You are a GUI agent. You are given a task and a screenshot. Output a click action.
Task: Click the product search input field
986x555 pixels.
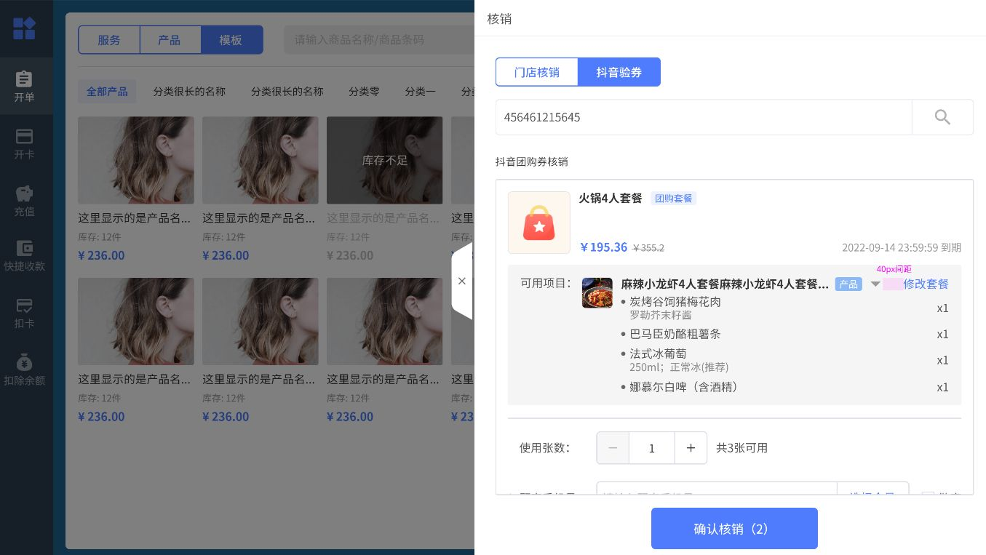coord(378,39)
